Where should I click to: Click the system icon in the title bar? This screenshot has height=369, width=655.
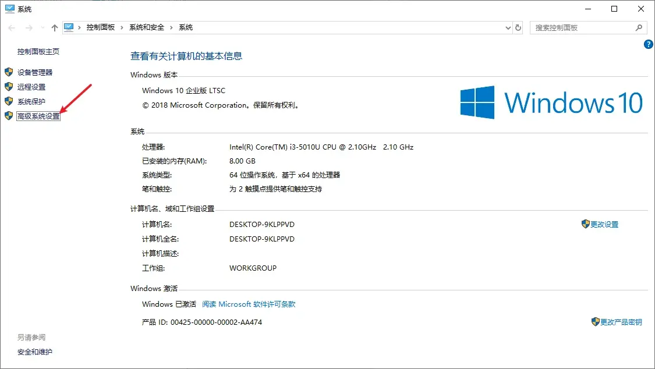tap(10, 9)
